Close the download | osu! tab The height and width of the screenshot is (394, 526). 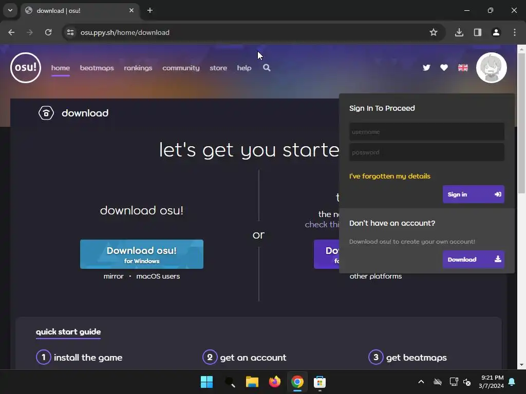(x=131, y=10)
